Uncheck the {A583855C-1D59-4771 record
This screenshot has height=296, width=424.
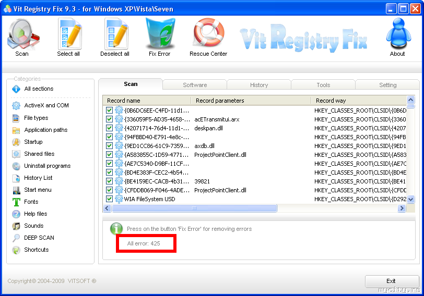(x=109, y=155)
